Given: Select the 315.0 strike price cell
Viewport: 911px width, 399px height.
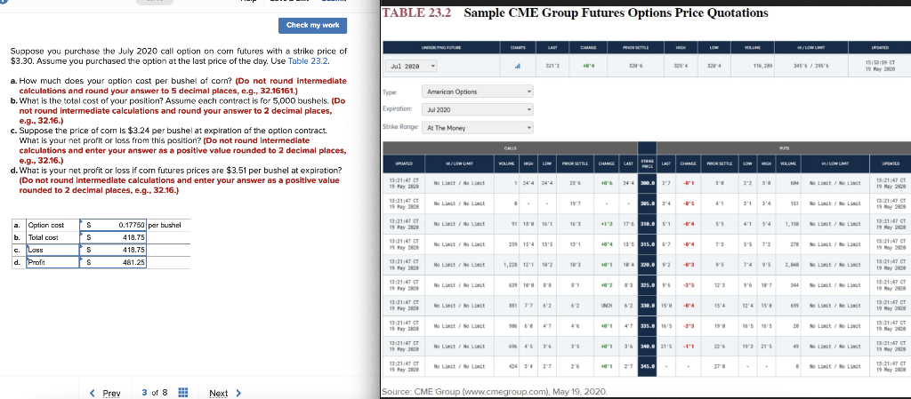Looking at the screenshot, I should coord(648,243).
